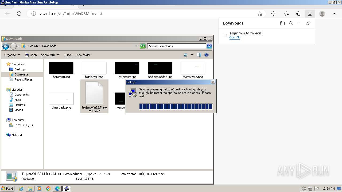The height and width of the screenshot is (192, 342).
Task: Open the browser profile avatar
Action: point(322,14)
